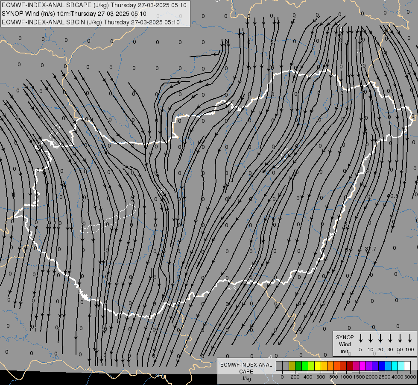Click the 30 m/s wind arrow in legend

390,338
